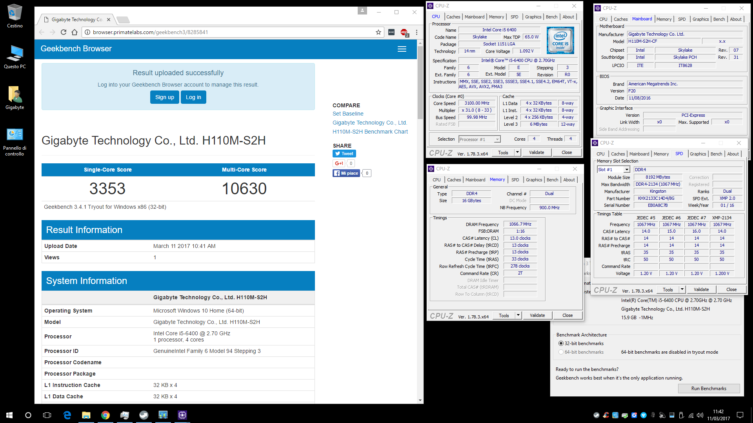Expand Tools dropdown arrow in SPD tab window

coord(682,290)
